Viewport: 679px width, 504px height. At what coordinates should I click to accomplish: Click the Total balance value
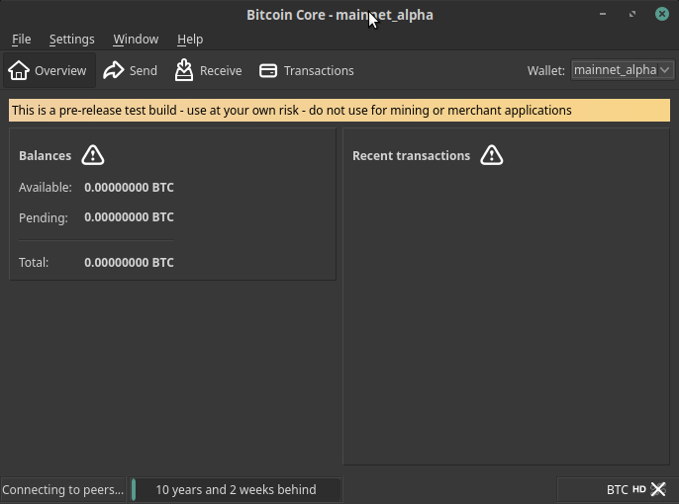click(129, 262)
